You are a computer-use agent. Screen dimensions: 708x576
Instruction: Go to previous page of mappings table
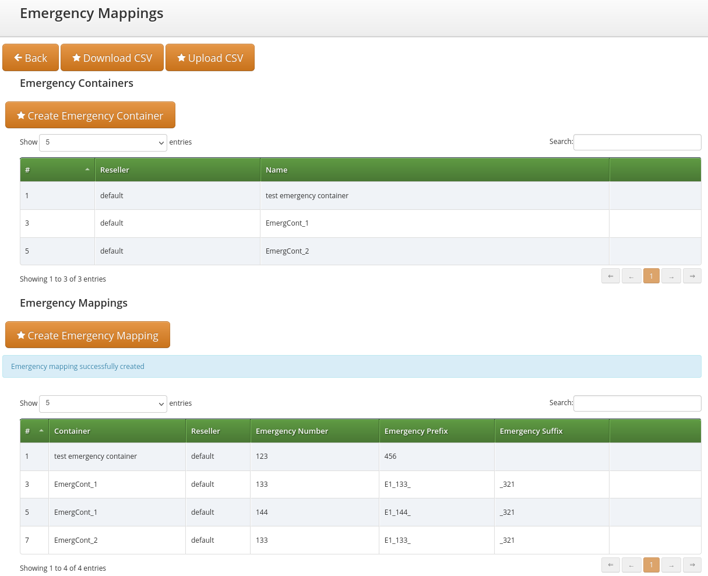(x=631, y=565)
